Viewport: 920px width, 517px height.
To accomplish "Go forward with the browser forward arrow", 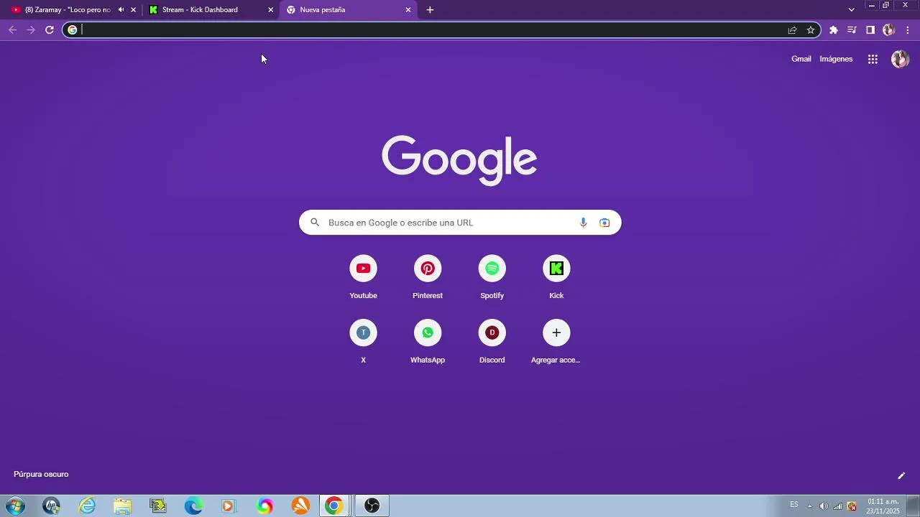I will click(31, 30).
